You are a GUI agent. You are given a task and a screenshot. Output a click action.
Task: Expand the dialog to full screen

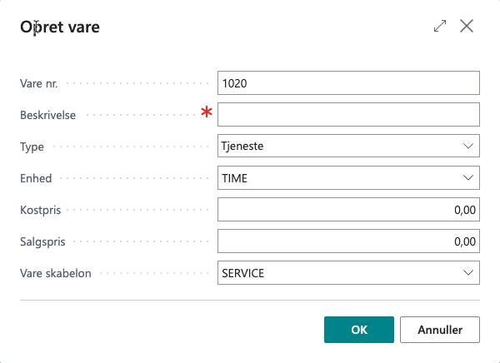440,27
